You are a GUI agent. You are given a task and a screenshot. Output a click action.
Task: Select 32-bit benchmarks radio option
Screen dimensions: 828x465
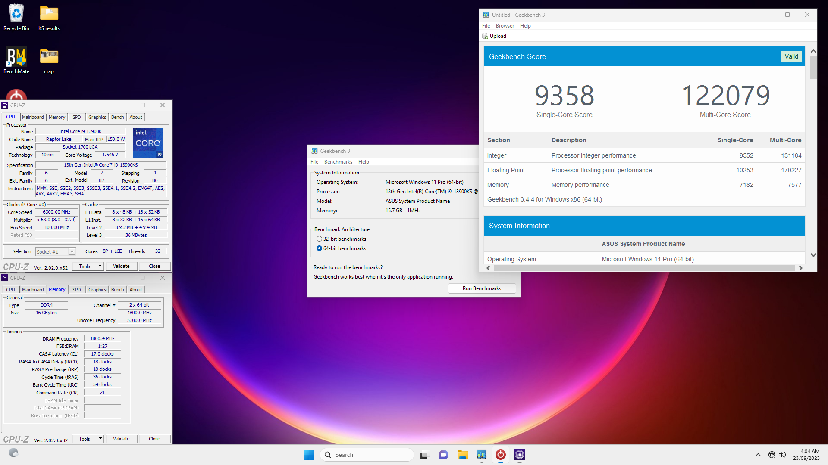pos(320,239)
